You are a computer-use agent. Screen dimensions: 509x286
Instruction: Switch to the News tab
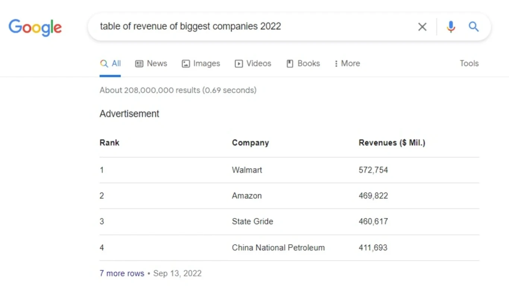151,63
